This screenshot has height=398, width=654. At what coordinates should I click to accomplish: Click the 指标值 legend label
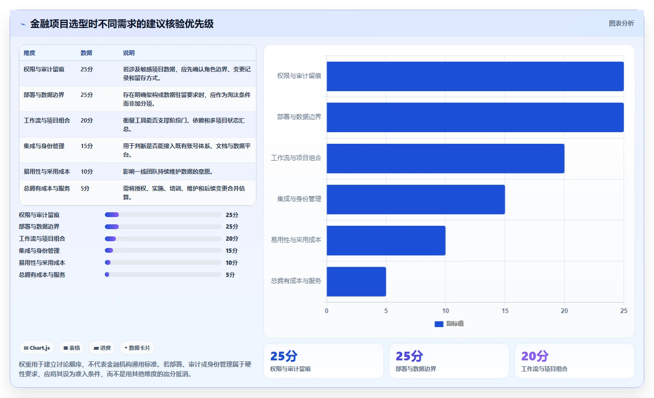click(x=455, y=324)
